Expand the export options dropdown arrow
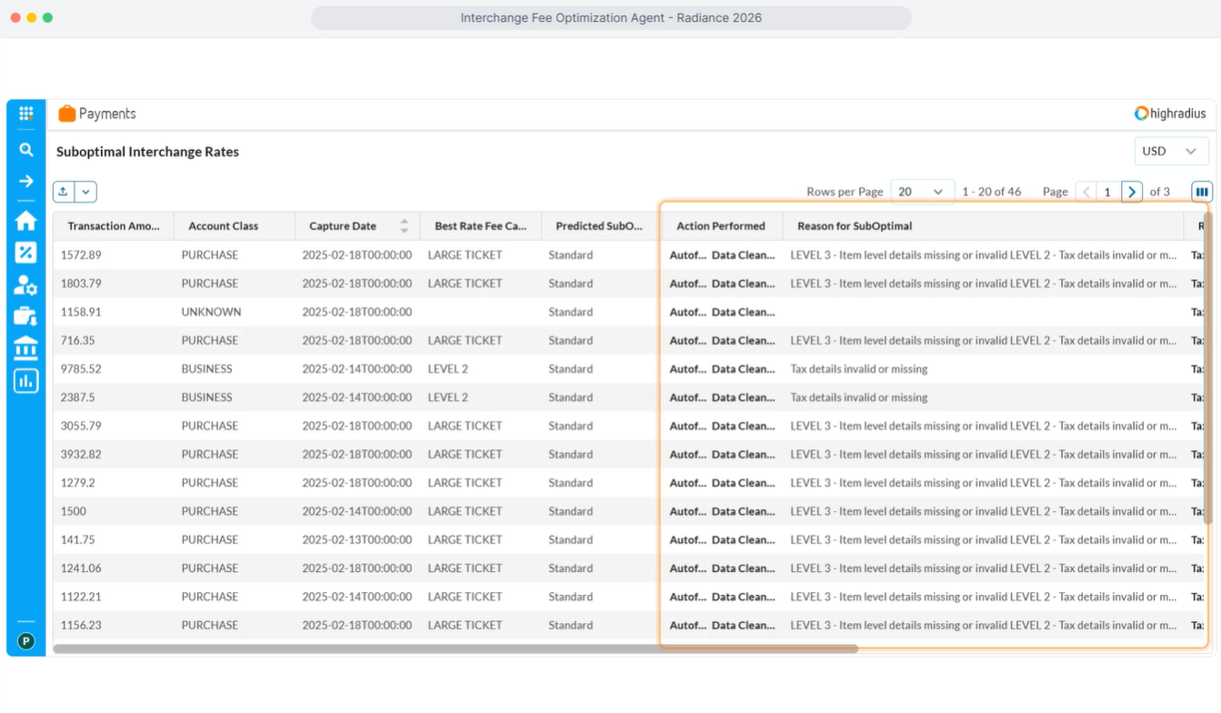Viewport: 1221px width, 713px height. pyautogui.click(x=85, y=192)
